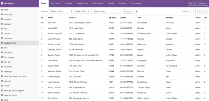The width and height of the screenshot is (209, 101).
Task: Select address cell 1913 Hanoi Way
Action: click(76, 28)
